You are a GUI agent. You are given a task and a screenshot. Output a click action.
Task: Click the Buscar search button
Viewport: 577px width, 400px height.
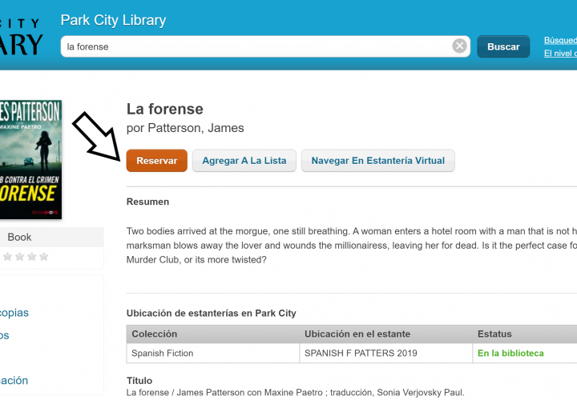click(503, 46)
